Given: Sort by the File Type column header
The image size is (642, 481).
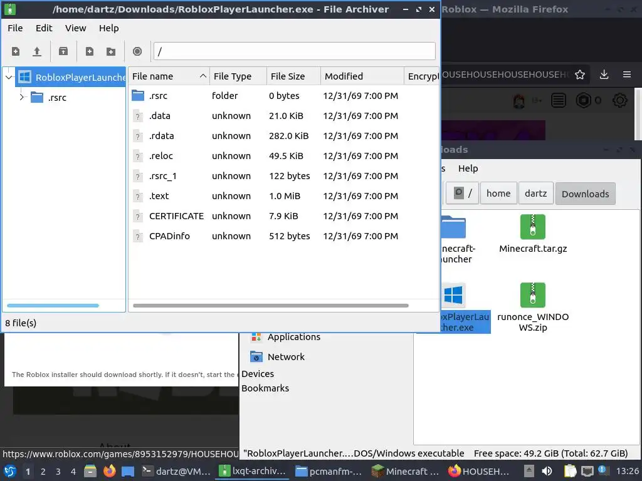Looking at the screenshot, I should [x=238, y=76].
